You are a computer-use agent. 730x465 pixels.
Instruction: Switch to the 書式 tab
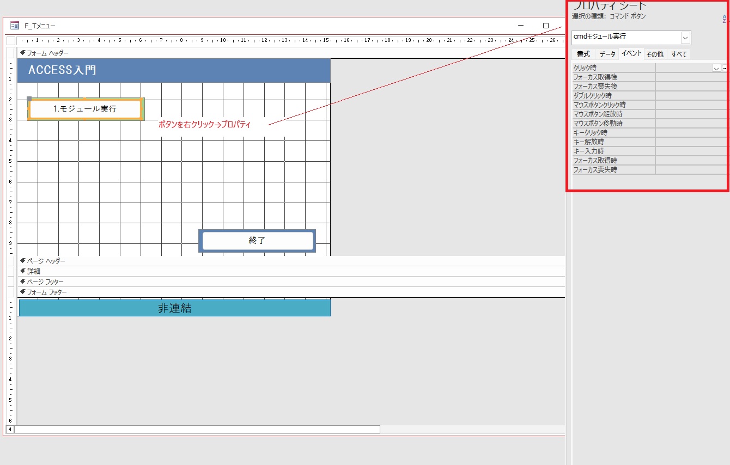click(583, 54)
